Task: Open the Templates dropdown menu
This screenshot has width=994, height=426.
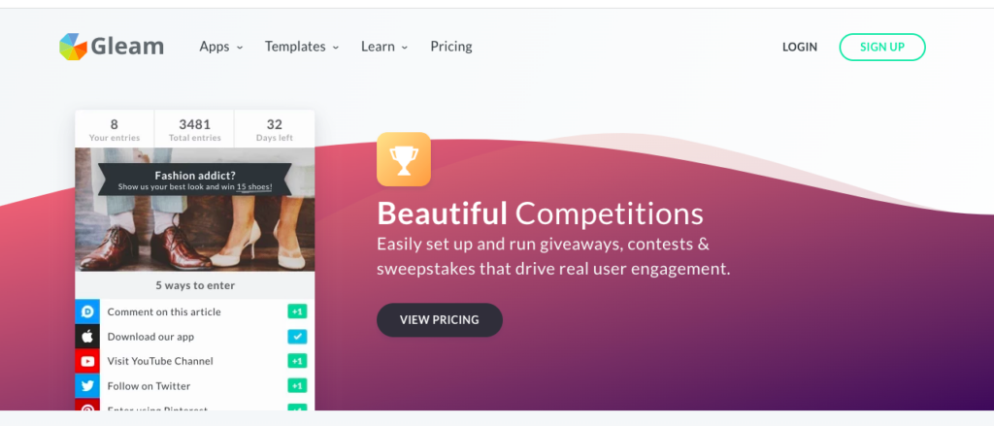Action: coord(302,47)
